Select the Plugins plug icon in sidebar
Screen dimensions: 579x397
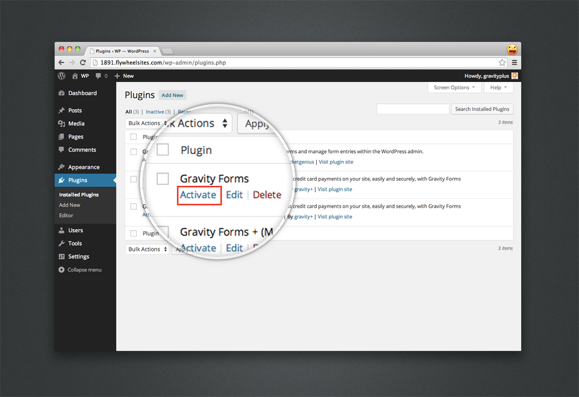point(61,181)
